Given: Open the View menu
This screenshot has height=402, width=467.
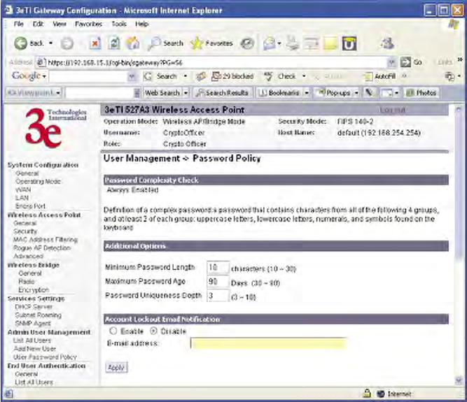Looking at the screenshot, I should coord(60,24).
